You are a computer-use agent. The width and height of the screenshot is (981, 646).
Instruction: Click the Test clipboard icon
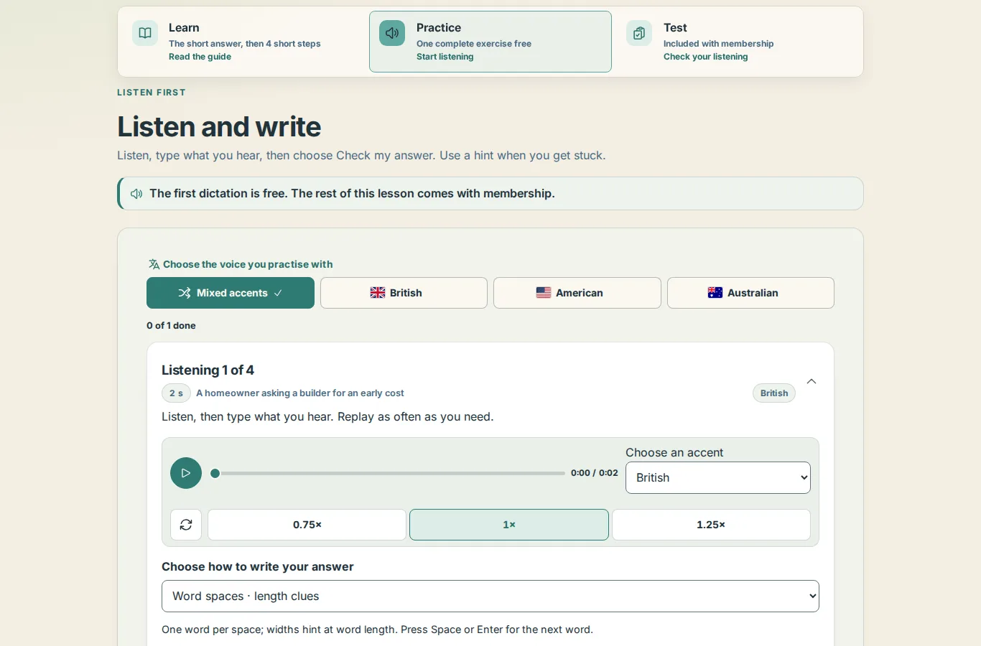639,33
